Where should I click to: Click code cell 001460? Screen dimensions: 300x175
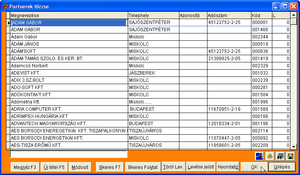coord(262,30)
